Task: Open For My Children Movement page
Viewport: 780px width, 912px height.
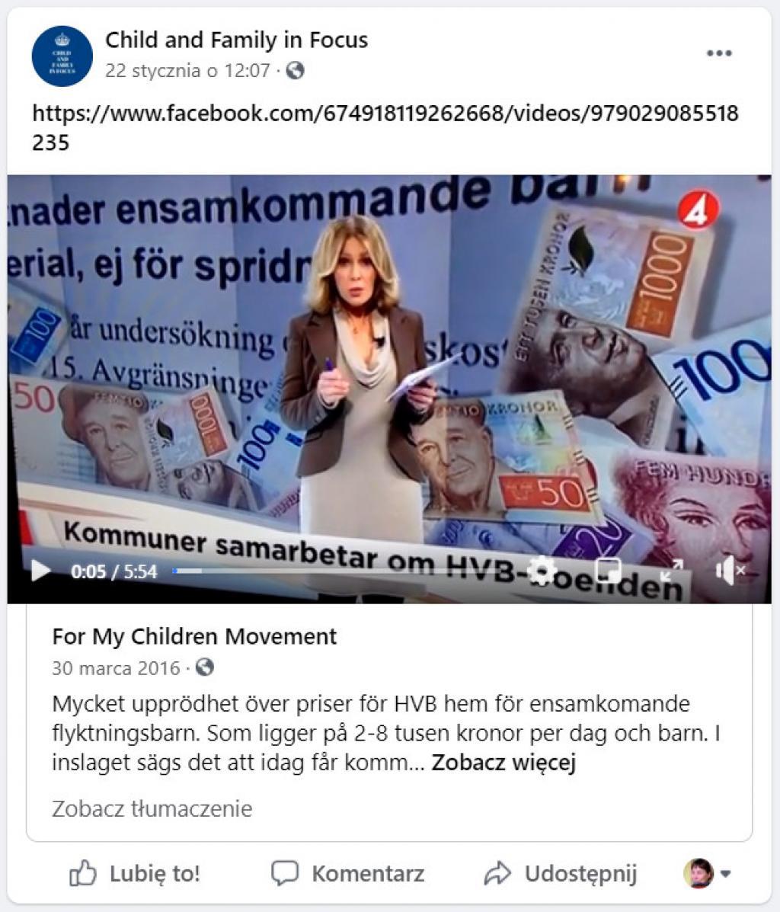Action: tap(194, 637)
